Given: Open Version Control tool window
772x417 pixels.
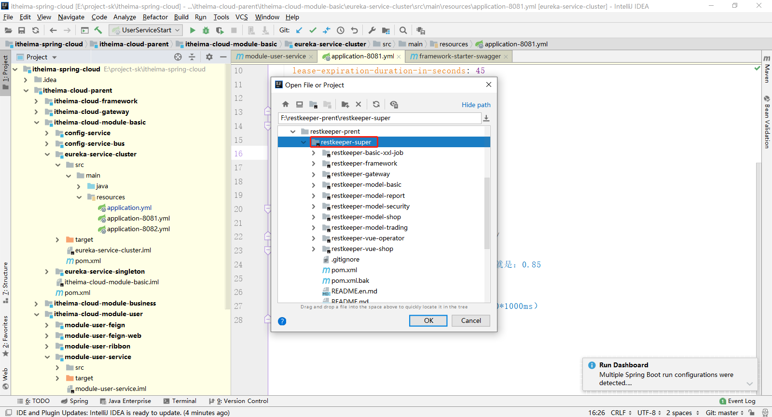Looking at the screenshot, I should [x=238, y=401].
